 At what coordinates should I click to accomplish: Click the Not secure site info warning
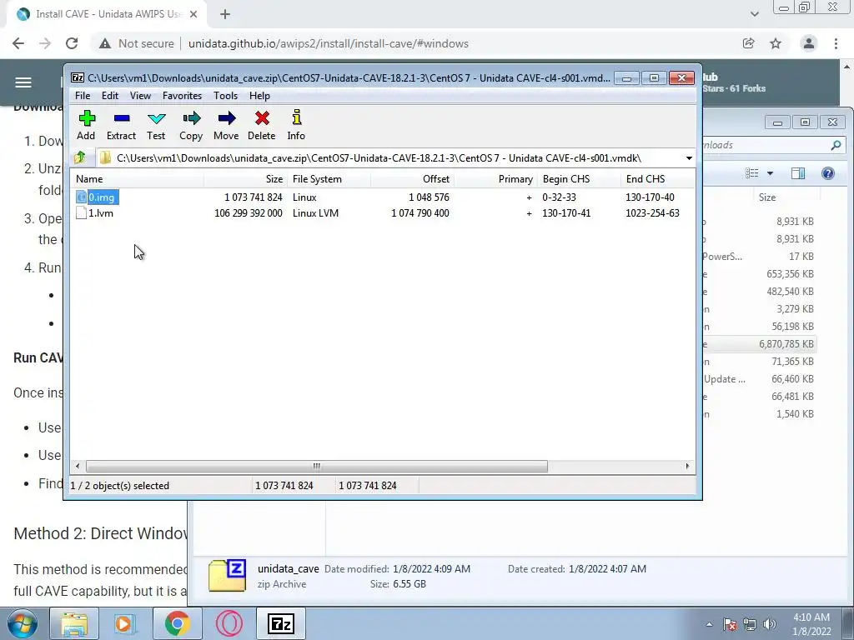[136, 43]
